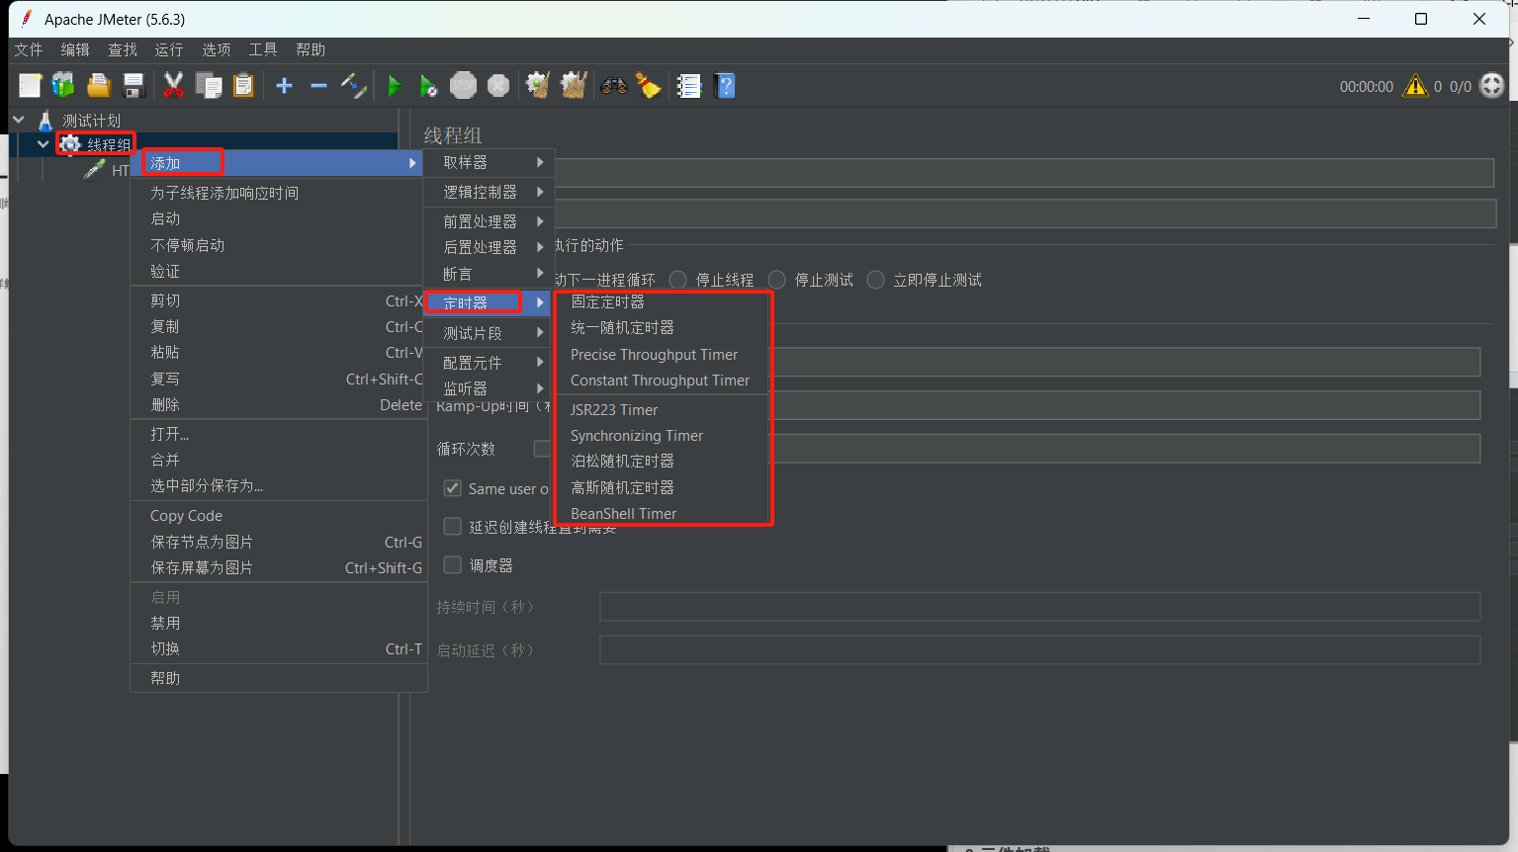Click the Reset search broom icon
The image size is (1518, 852).
649,86
